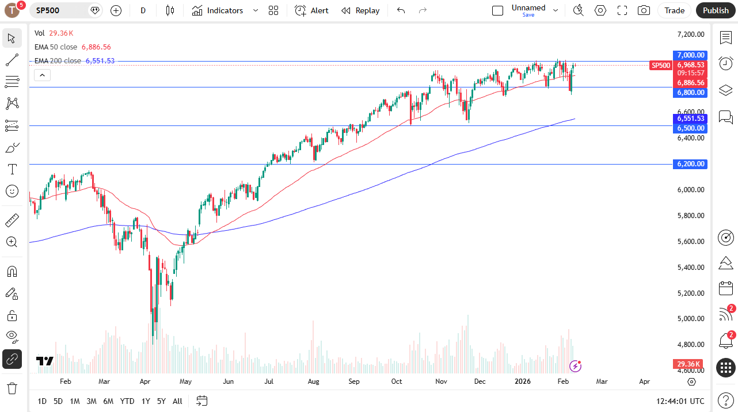
Task: Select the 5Y date range
Action: 161,401
